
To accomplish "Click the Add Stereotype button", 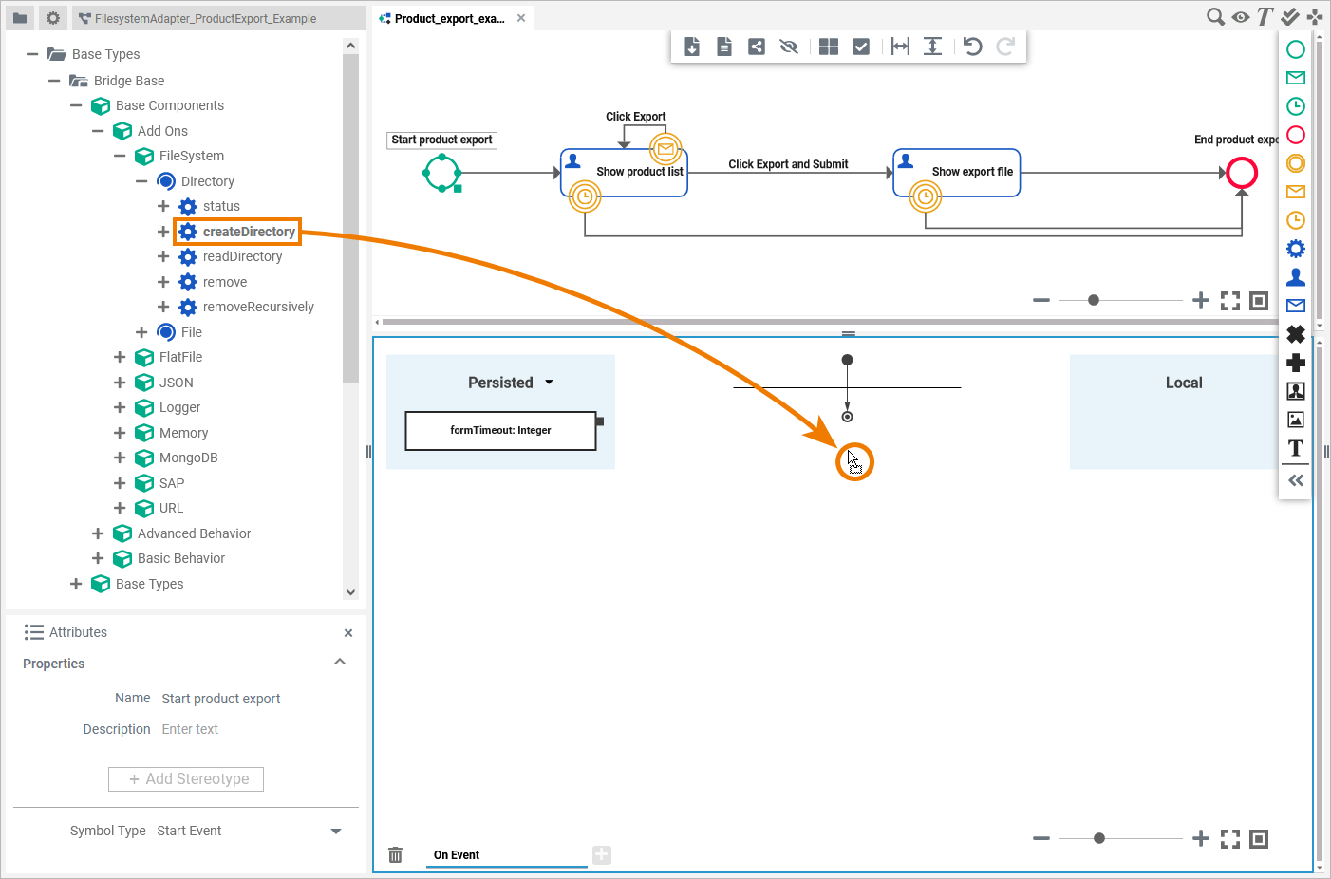I will pyautogui.click(x=186, y=779).
